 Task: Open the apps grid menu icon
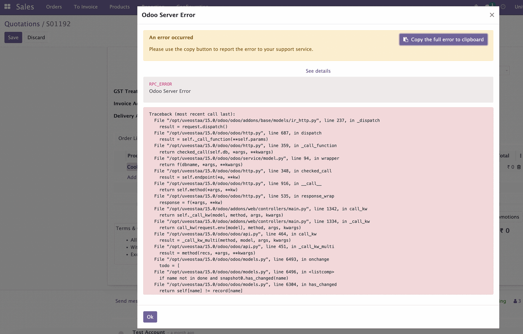click(7, 7)
